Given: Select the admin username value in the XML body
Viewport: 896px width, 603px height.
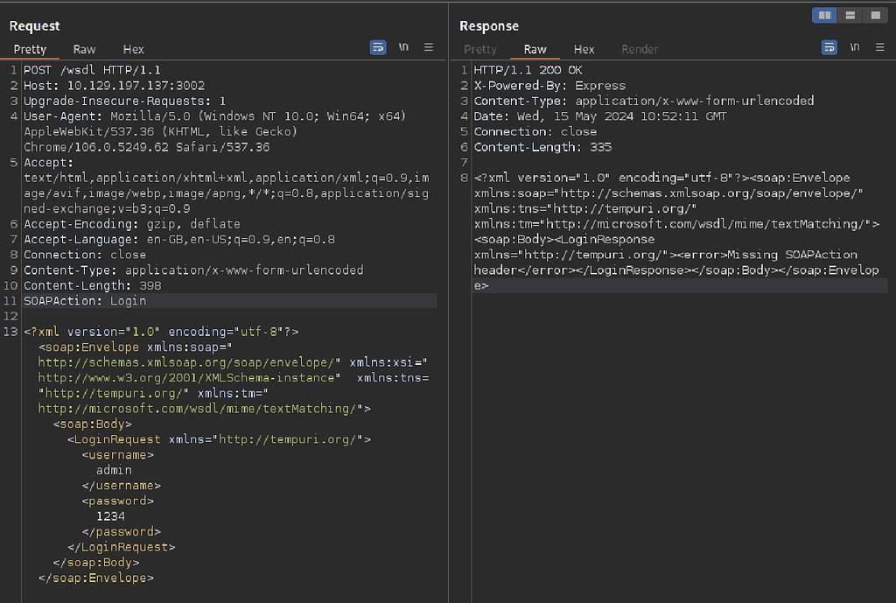Looking at the screenshot, I should pos(114,469).
